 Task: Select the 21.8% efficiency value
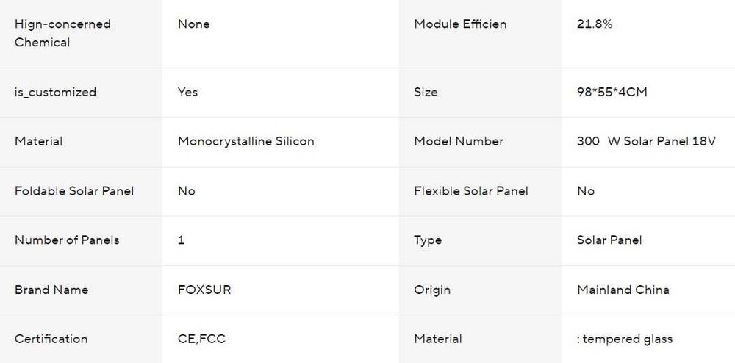595,24
